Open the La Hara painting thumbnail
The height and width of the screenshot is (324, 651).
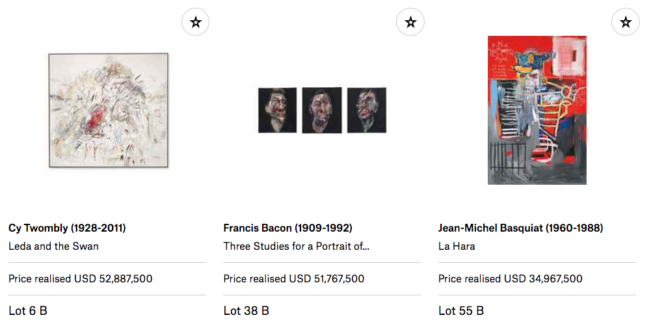point(537,110)
